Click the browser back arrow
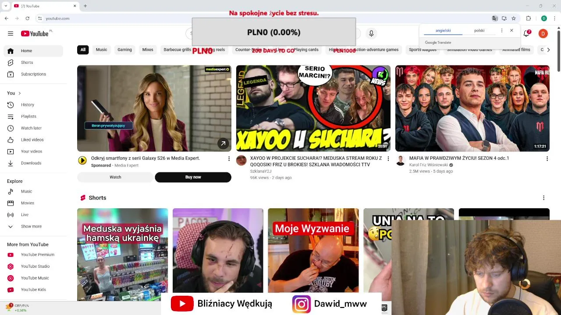Screen dimensions: 561x315 tap(7, 18)
